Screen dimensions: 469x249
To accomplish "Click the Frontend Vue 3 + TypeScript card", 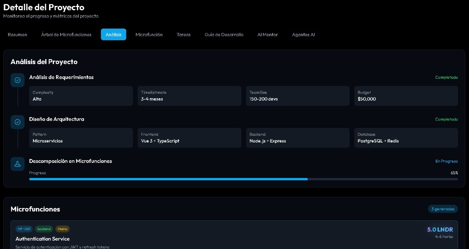I will [189, 138].
